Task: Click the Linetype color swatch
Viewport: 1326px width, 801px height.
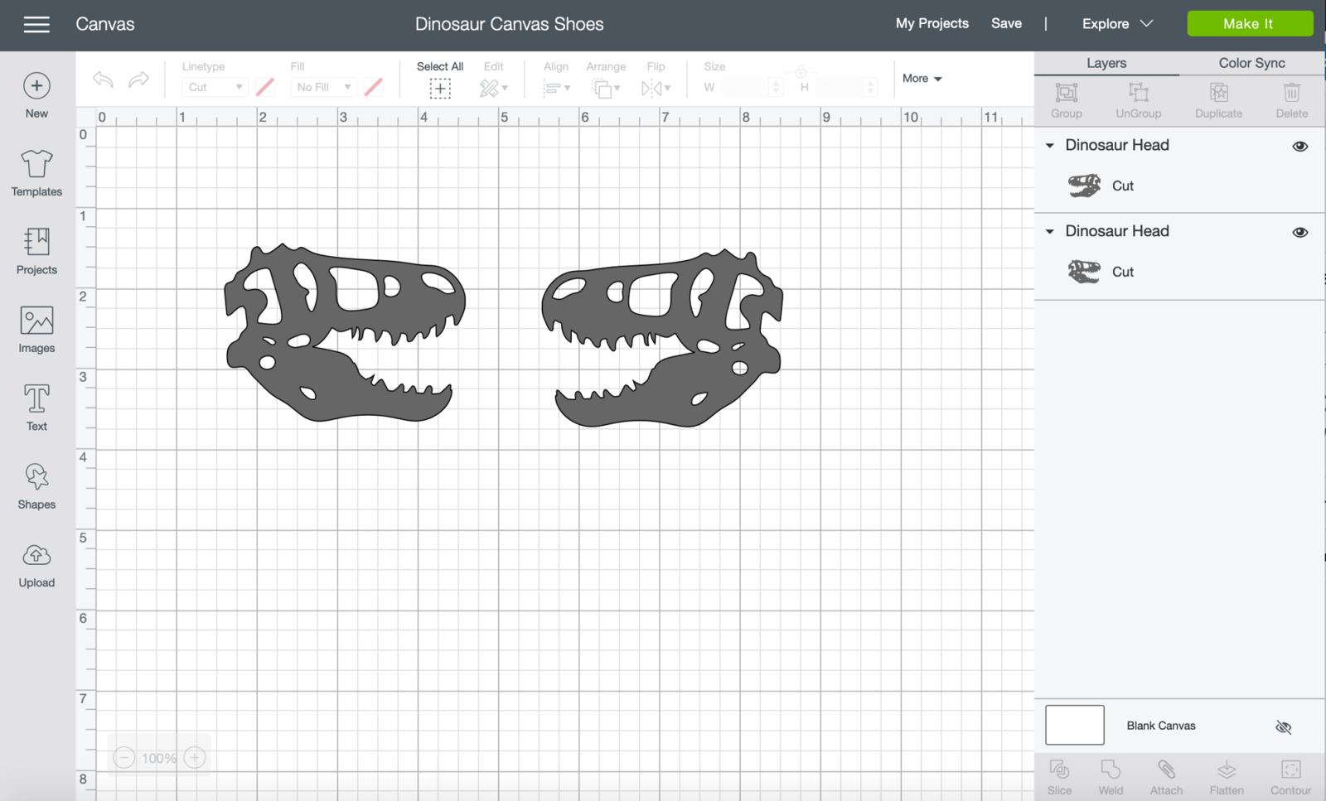Action: 265,87
